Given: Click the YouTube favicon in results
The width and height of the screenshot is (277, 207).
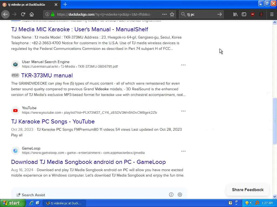Looking at the screenshot, I should click(x=15, y=111).
